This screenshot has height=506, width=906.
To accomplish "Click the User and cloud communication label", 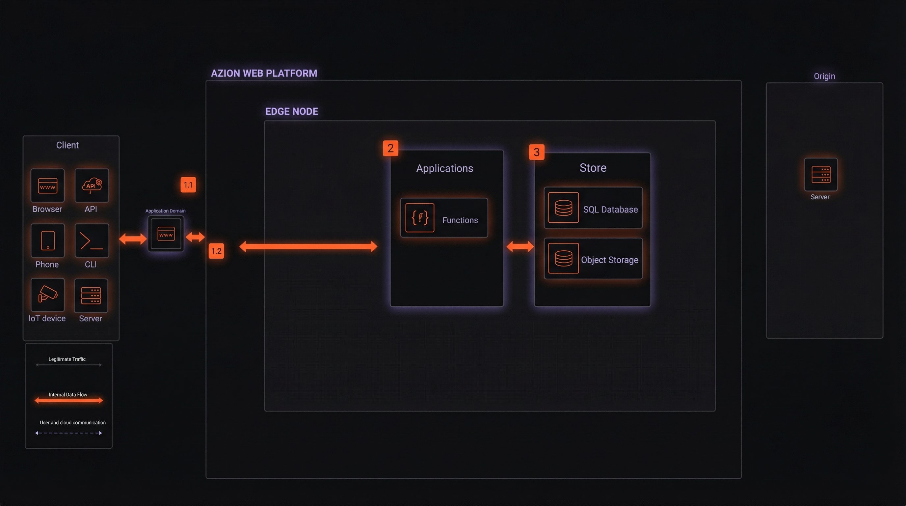I will pos(73,422).
